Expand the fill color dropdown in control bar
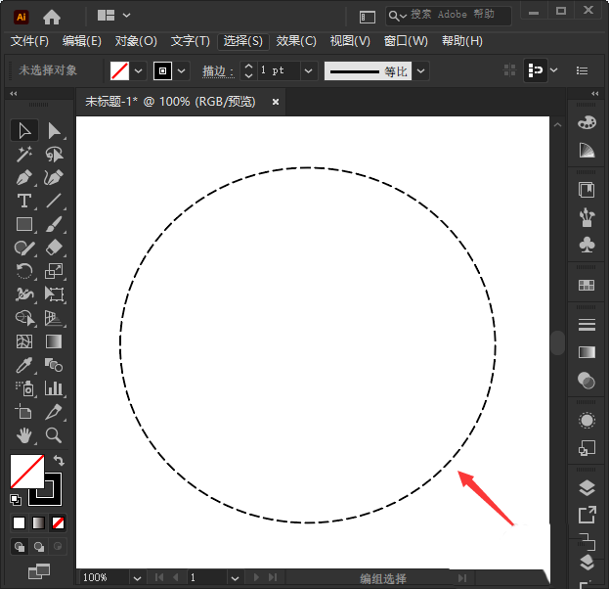 click(x=138, y=70)
